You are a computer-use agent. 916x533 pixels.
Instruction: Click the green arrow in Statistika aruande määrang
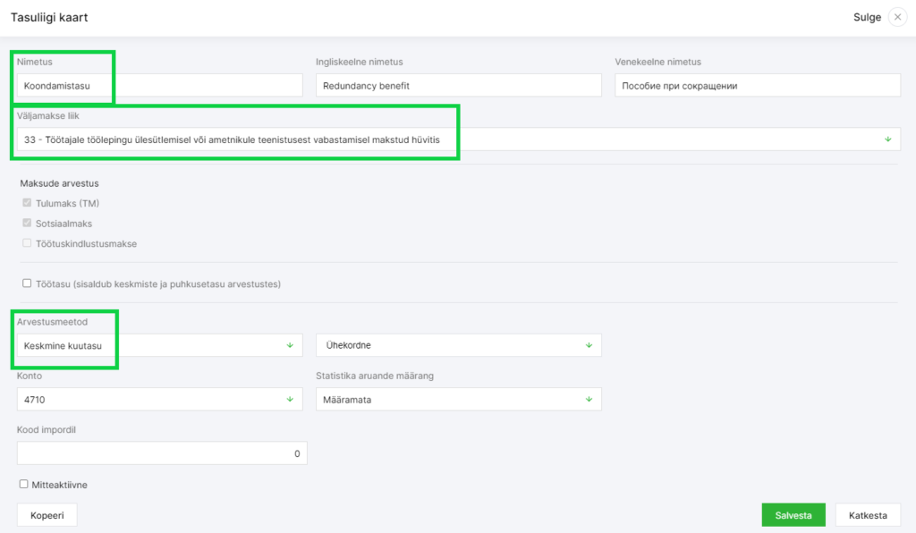pos(589,400)
